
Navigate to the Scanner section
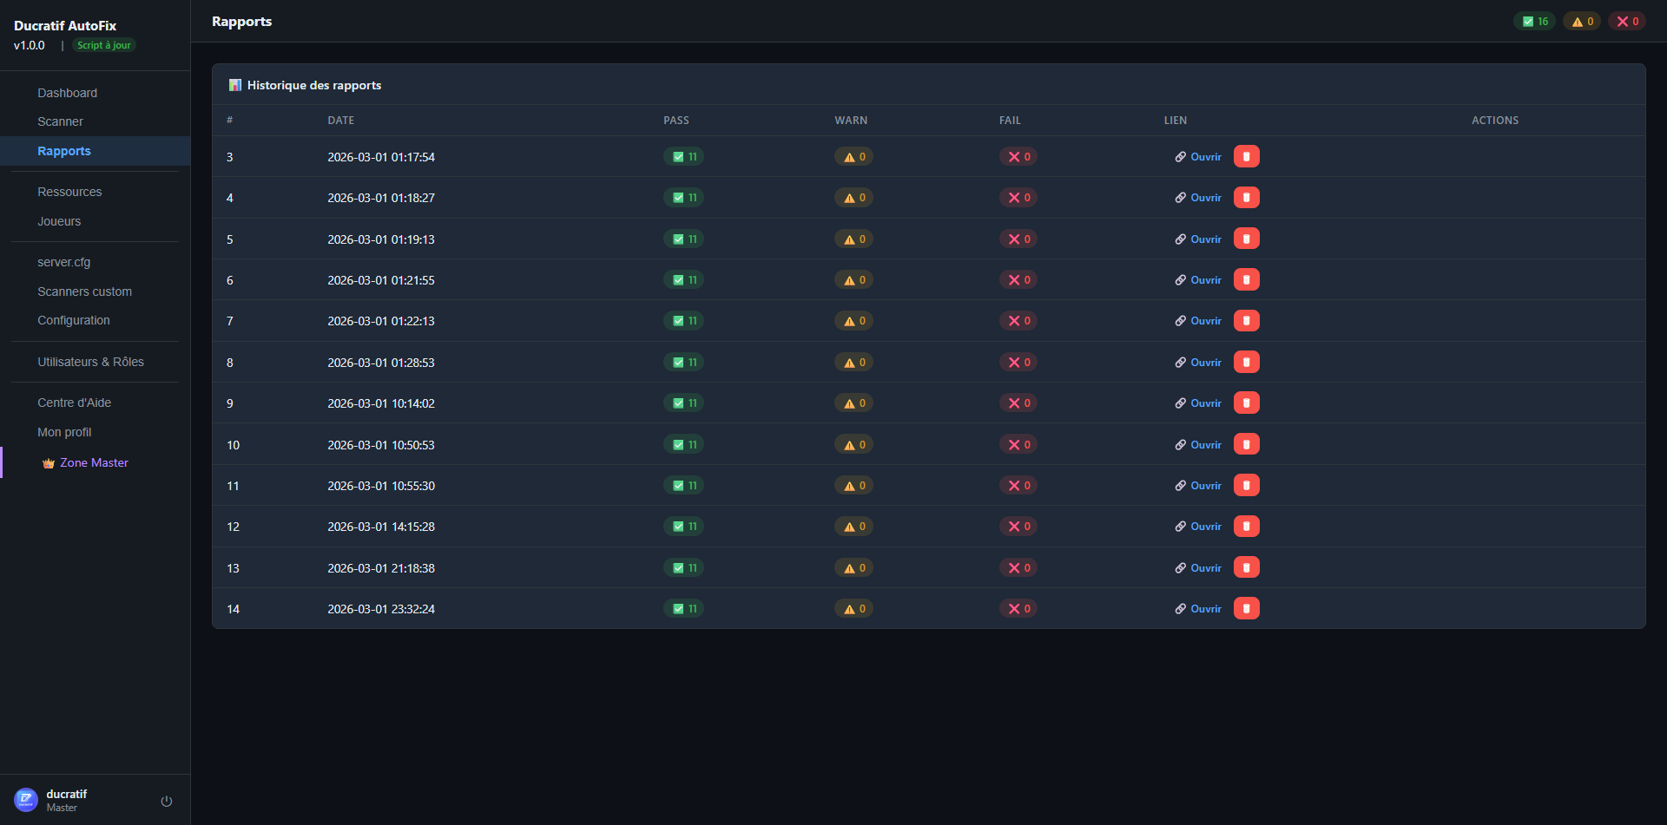coord(60,121)
